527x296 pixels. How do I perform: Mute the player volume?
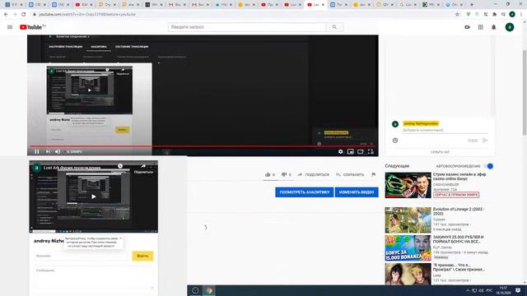58,151
